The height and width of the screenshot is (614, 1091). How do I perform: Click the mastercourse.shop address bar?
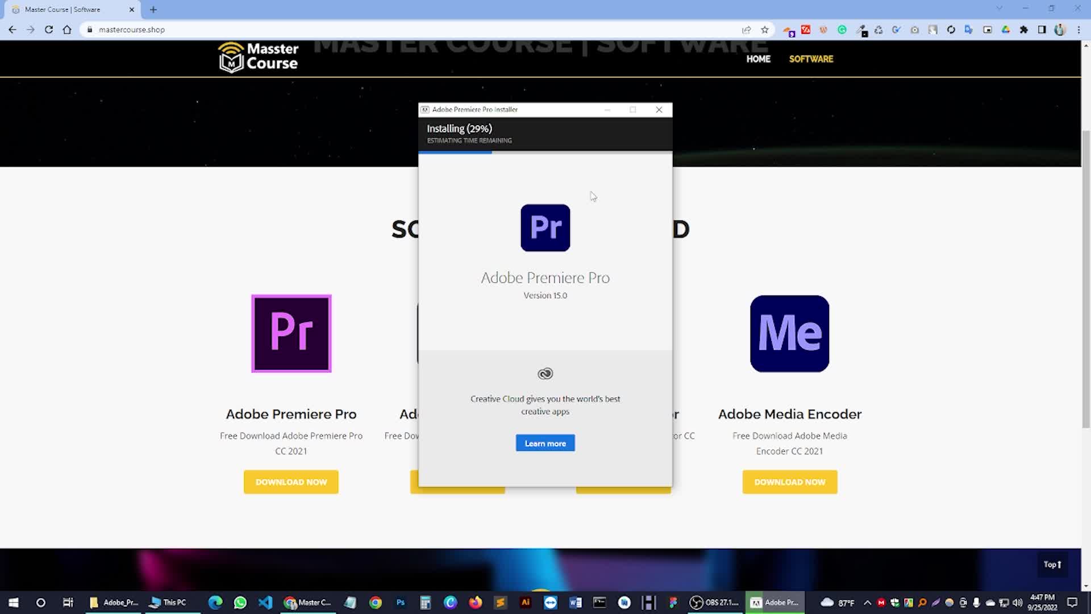pyautogui.click(x=132, y=30)
